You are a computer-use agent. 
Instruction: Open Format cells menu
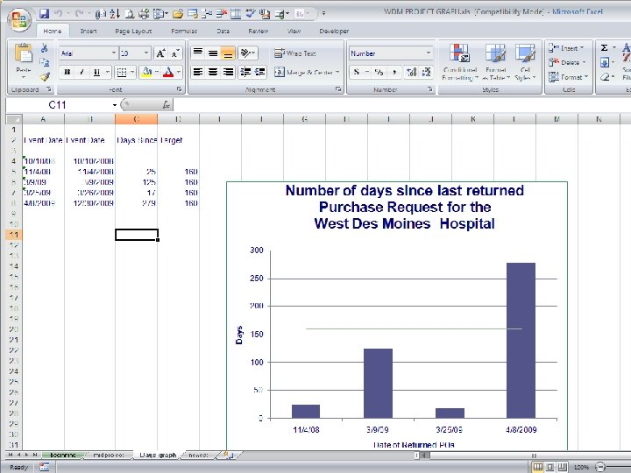click(568, 76)
